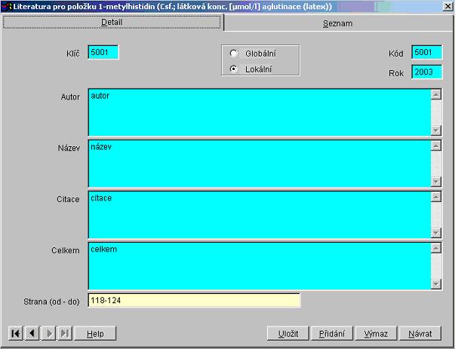Open Help
This screenshot has height=349, width=455.
tap(95, 333)
